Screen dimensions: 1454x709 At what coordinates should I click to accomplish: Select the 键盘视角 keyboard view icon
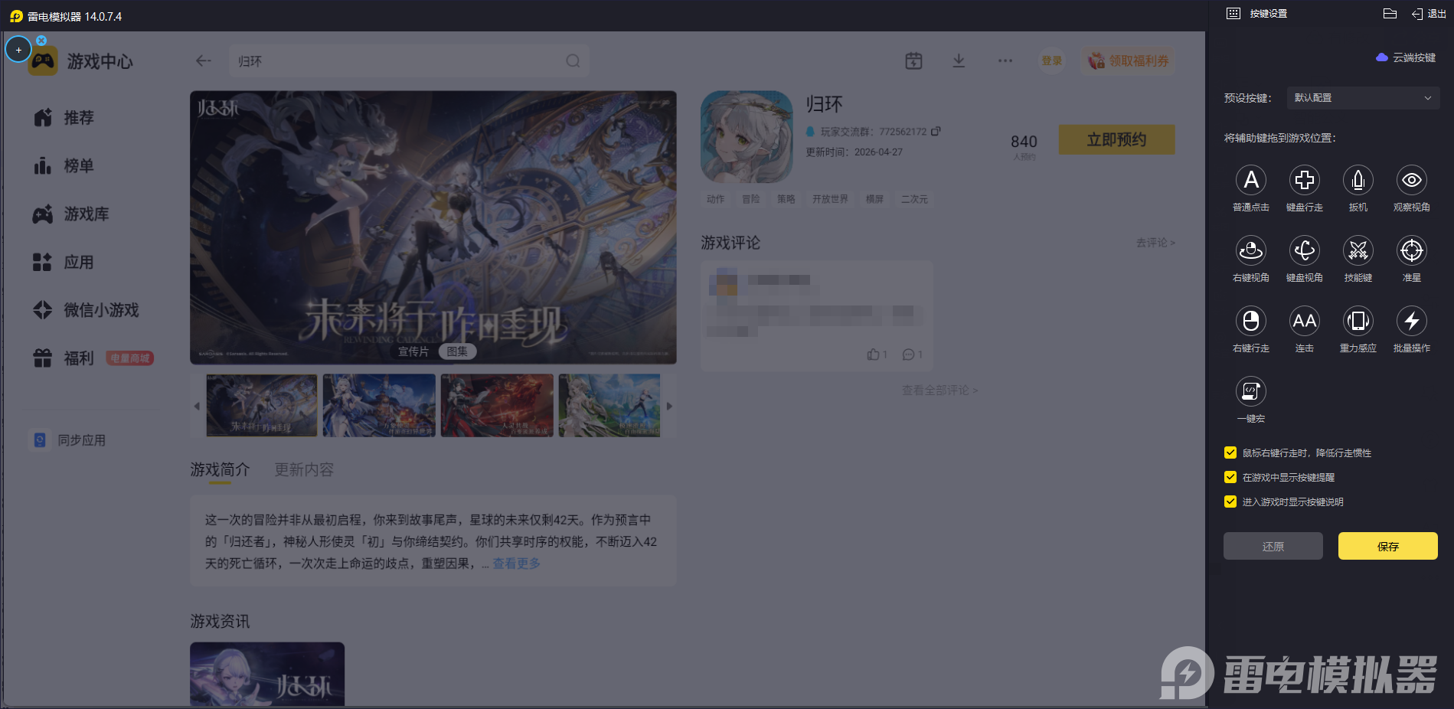pyautogui.click(x=1305, y=250)
